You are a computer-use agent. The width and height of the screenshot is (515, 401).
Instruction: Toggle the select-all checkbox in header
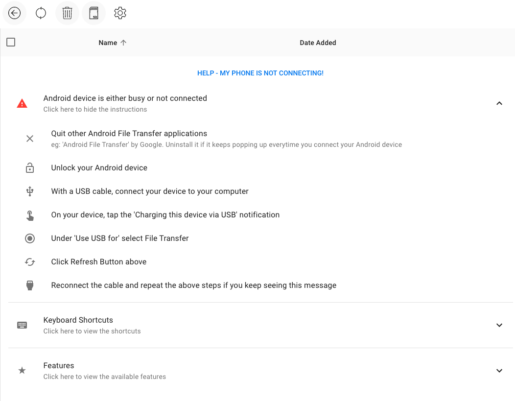coord(11,43)
